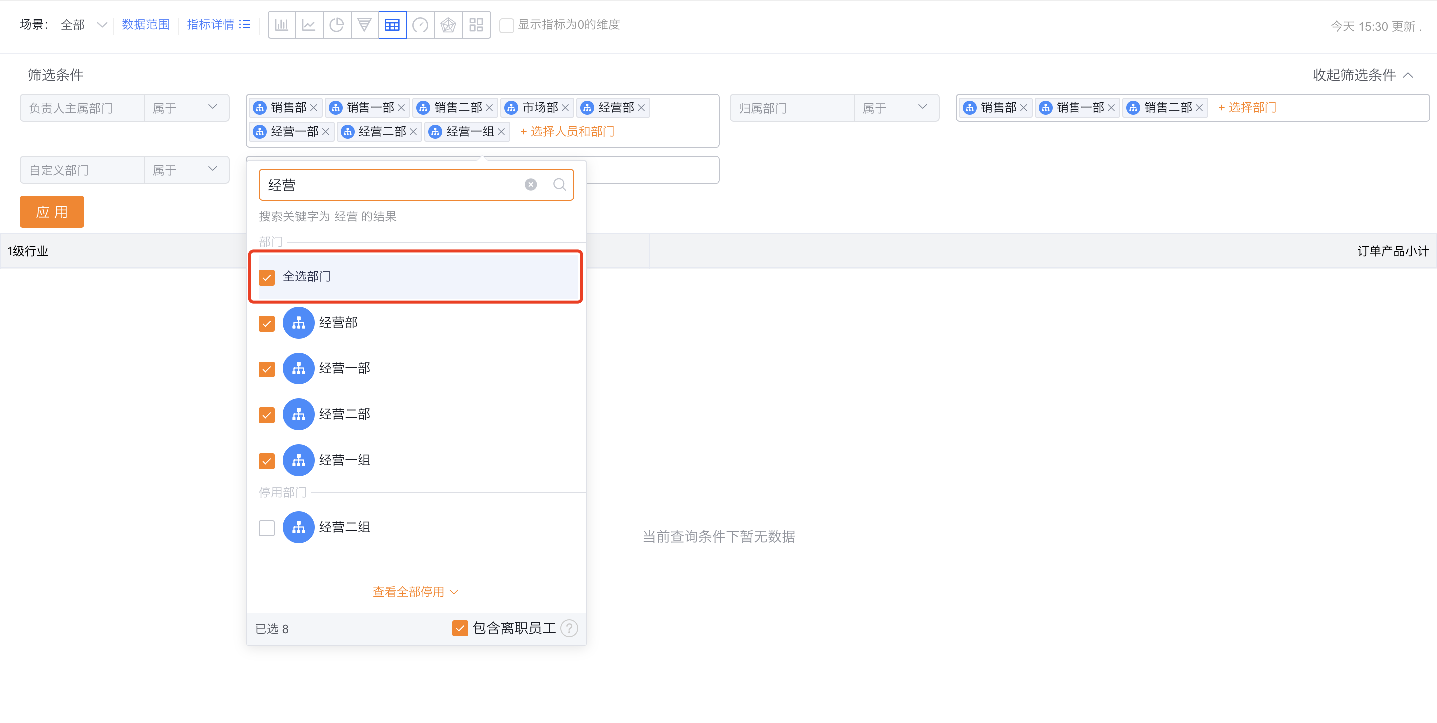The image size is (1437, 723).
Task: Open the funnel chart view
Action: (x=365, y=24)
